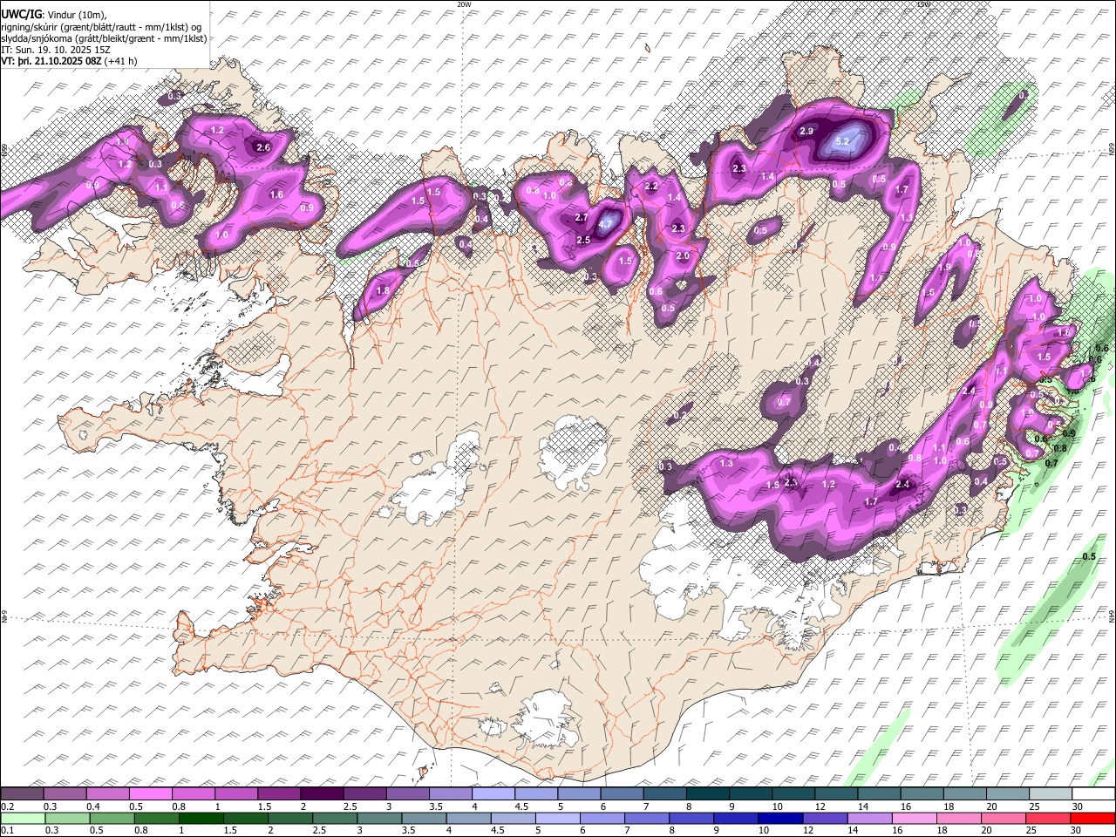Pick the grey-blue 3.5–4 swatch in lower legend
Viewport: 1116px width, 837px height.
(425, 818)
